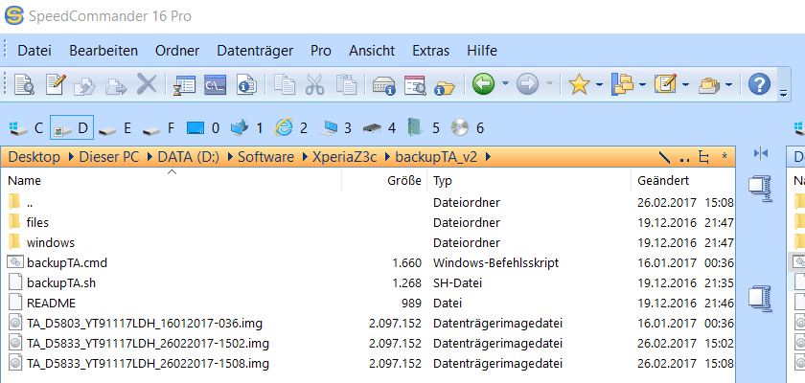Viewport: 805px width, 383px height.
Task: Click the grey Forward arrow button
Action: 527,84
